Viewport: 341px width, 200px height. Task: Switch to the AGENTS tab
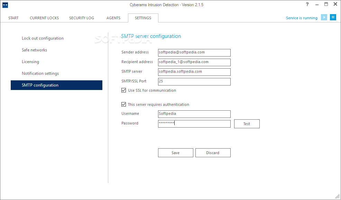113,18
